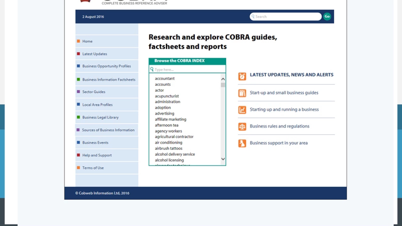Click the green Go button
This screenshot has height=226, width=402.
click(327, 17)
